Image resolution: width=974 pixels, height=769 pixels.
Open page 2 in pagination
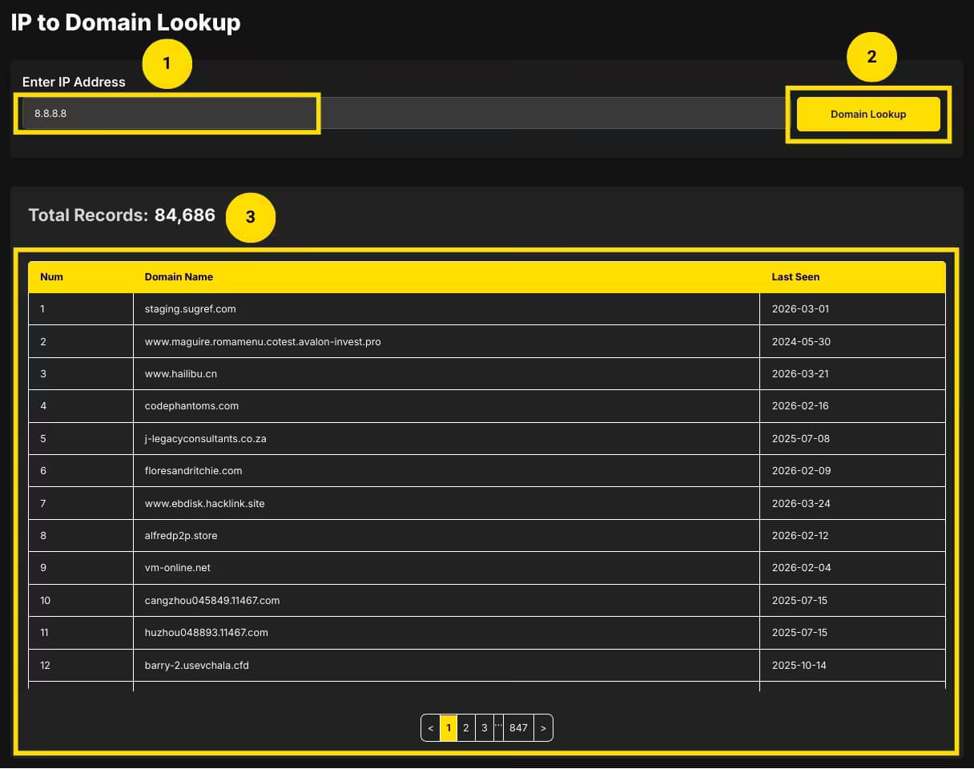click(466, 728)
